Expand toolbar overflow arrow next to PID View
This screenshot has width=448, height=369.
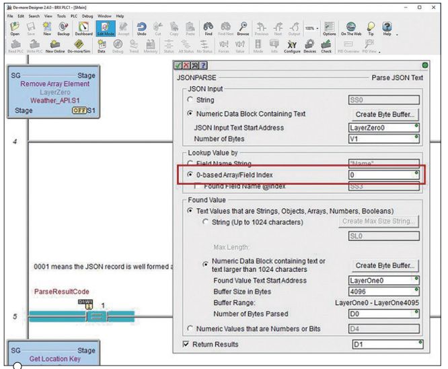point(379,53)
